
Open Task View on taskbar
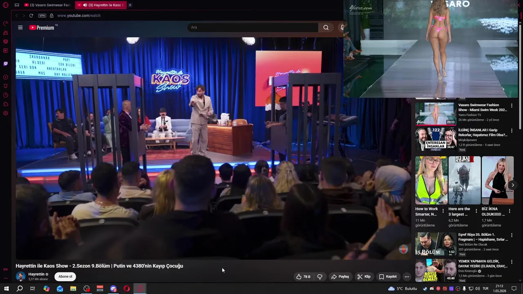(x=33, y=289)
